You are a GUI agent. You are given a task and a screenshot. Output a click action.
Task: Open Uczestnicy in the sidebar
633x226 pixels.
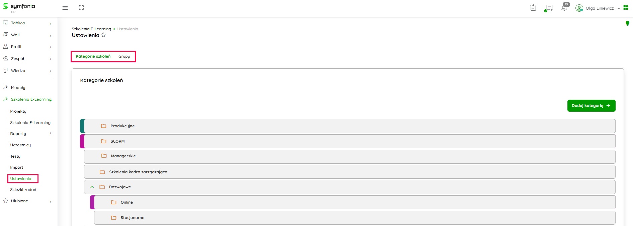click(x=20, y=145)
